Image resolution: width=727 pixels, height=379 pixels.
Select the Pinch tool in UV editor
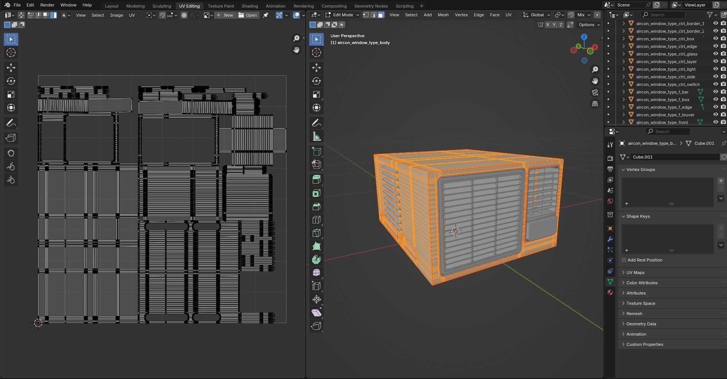pos(11,180)
